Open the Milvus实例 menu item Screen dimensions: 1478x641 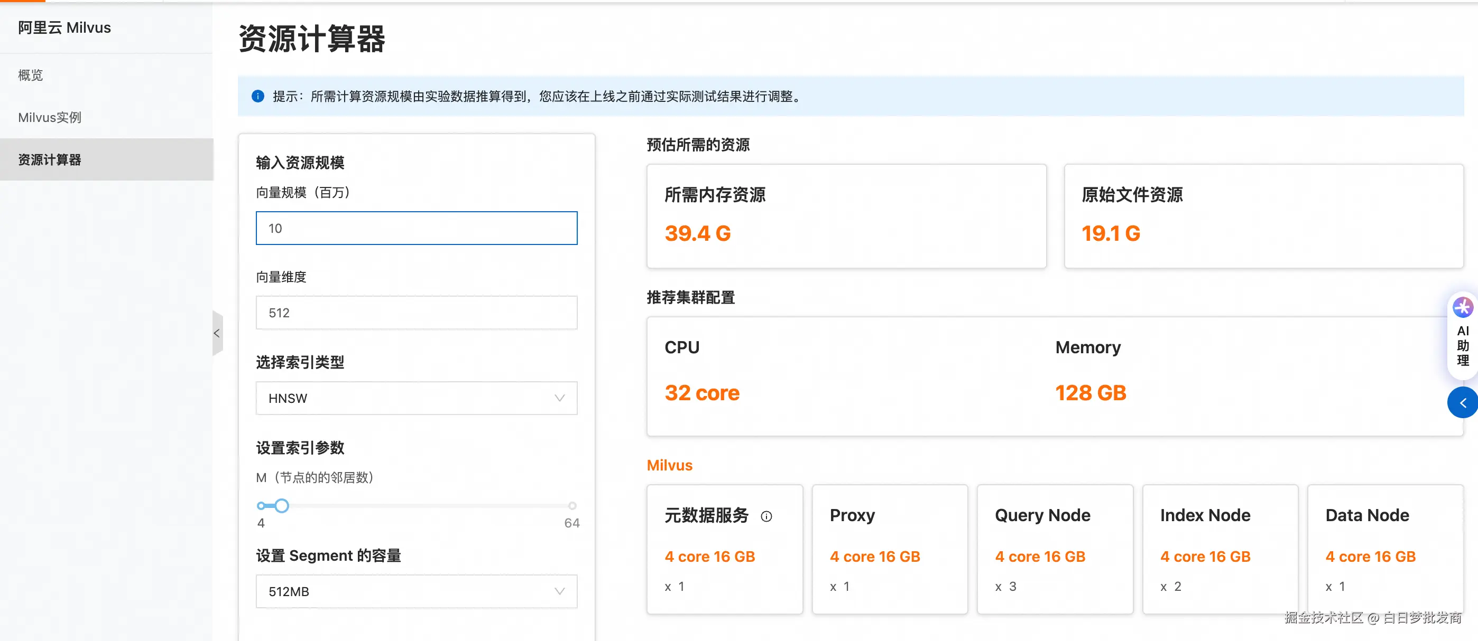point(49,118)
